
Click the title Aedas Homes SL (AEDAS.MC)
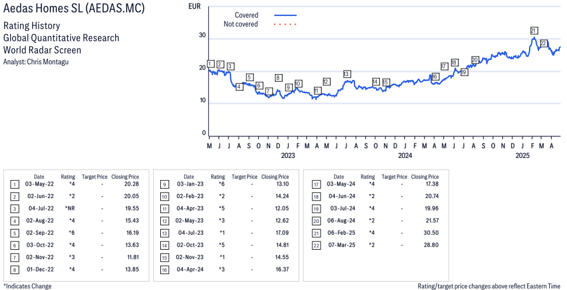tap(74, 8)
